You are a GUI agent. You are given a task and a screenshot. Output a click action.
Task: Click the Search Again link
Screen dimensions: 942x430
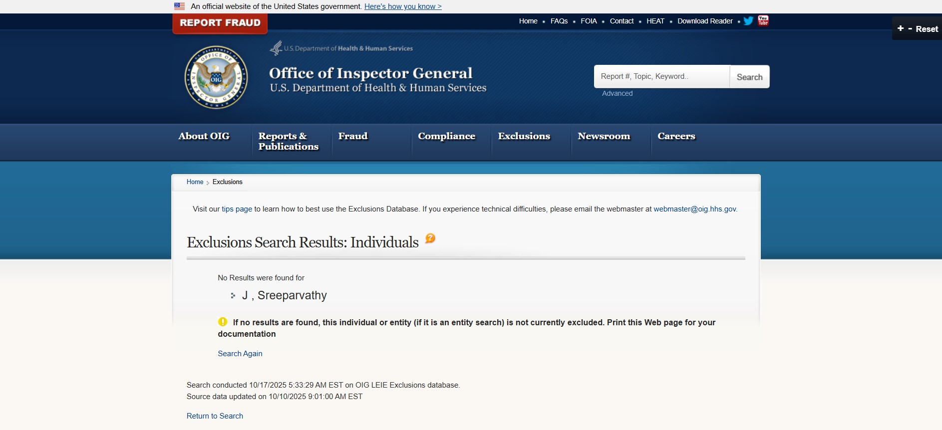point(240,354)
